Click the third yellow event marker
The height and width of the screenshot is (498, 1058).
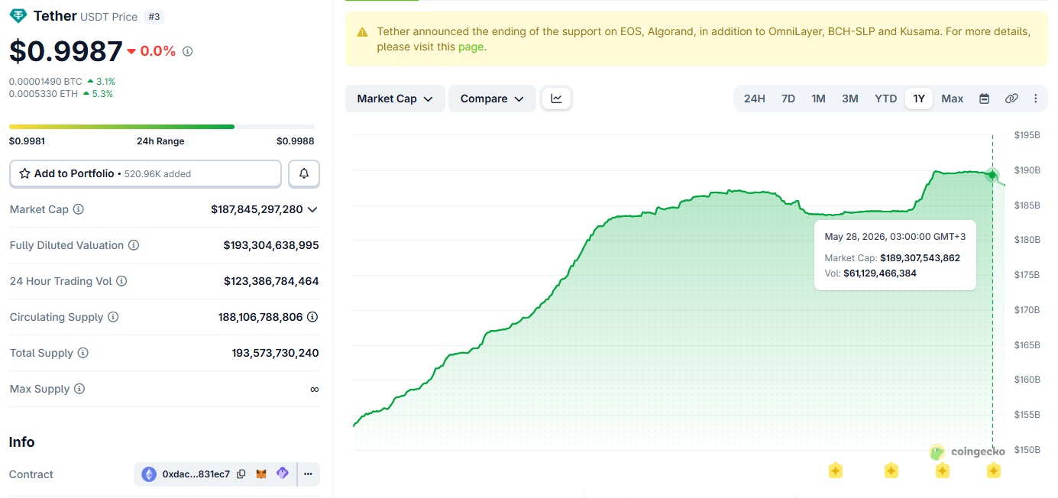pyautogui.click(x=943, y=471)
